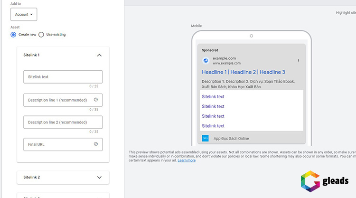356x198 pixels.
Task: Click the App Đọc Sách Online icon
Action: [206, 139]
